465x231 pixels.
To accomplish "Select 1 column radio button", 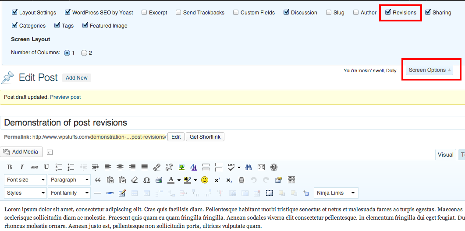I will pyautogui.click(x=67, y=53).
